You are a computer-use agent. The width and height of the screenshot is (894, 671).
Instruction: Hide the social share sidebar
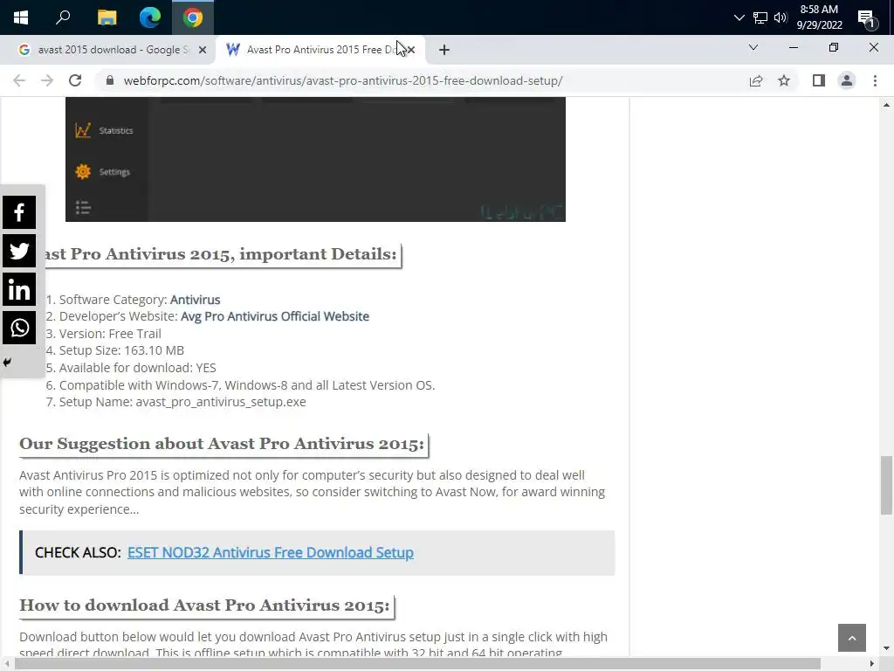point(7,363)
